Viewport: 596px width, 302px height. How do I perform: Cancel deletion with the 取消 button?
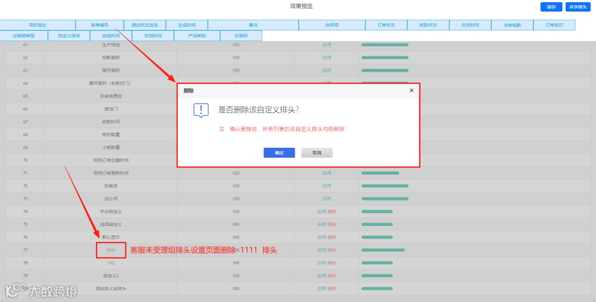click(x=317, y=153)
